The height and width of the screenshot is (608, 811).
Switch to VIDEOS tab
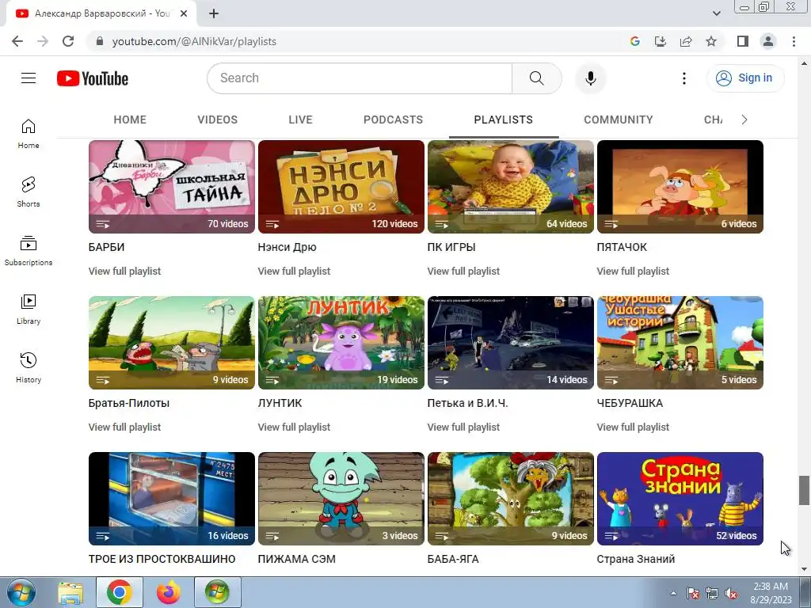pos(217,120)
